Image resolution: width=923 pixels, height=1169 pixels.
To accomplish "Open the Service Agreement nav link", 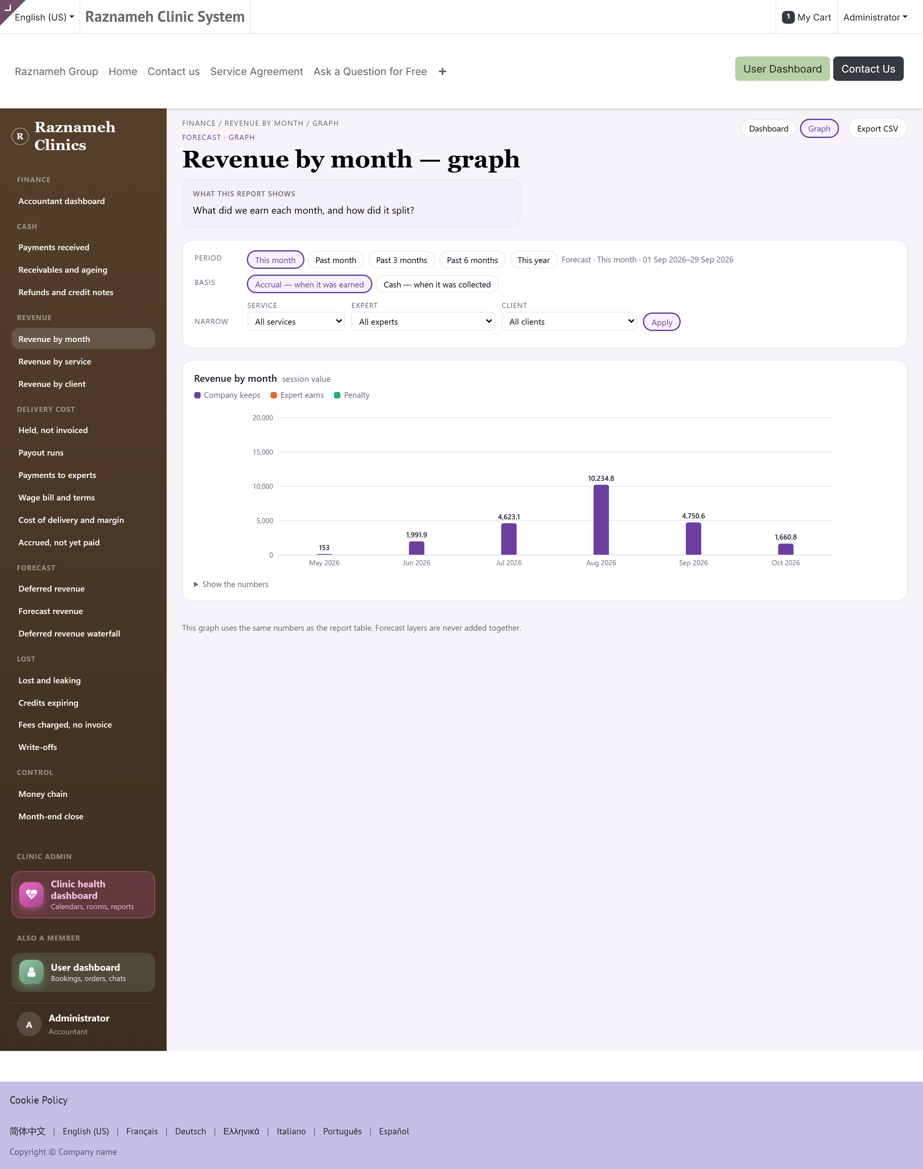I will (x=257, y=72).
